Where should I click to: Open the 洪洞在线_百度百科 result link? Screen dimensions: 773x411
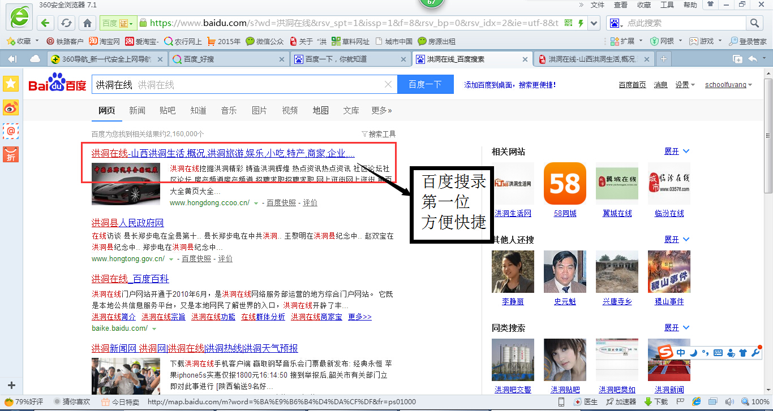[130, 279]
